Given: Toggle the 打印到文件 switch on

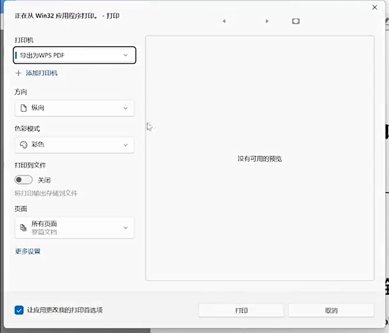Looking at the screenshot, I should click(x=23, y=180).
